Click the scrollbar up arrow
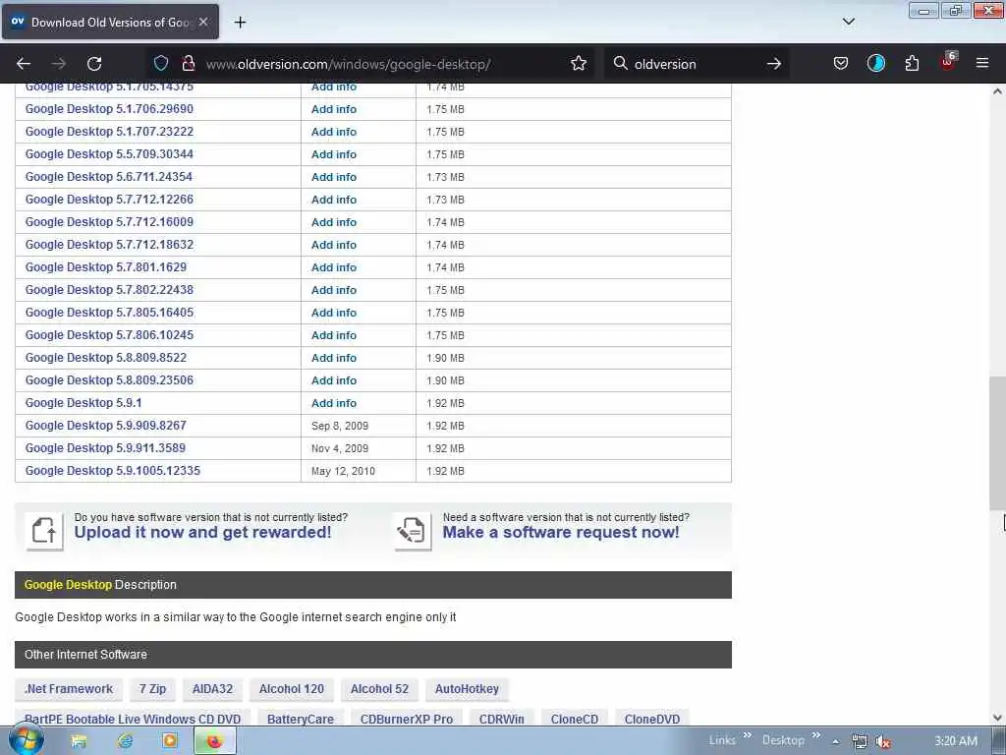Screen dimensions: 1006x755 (997, 91)
